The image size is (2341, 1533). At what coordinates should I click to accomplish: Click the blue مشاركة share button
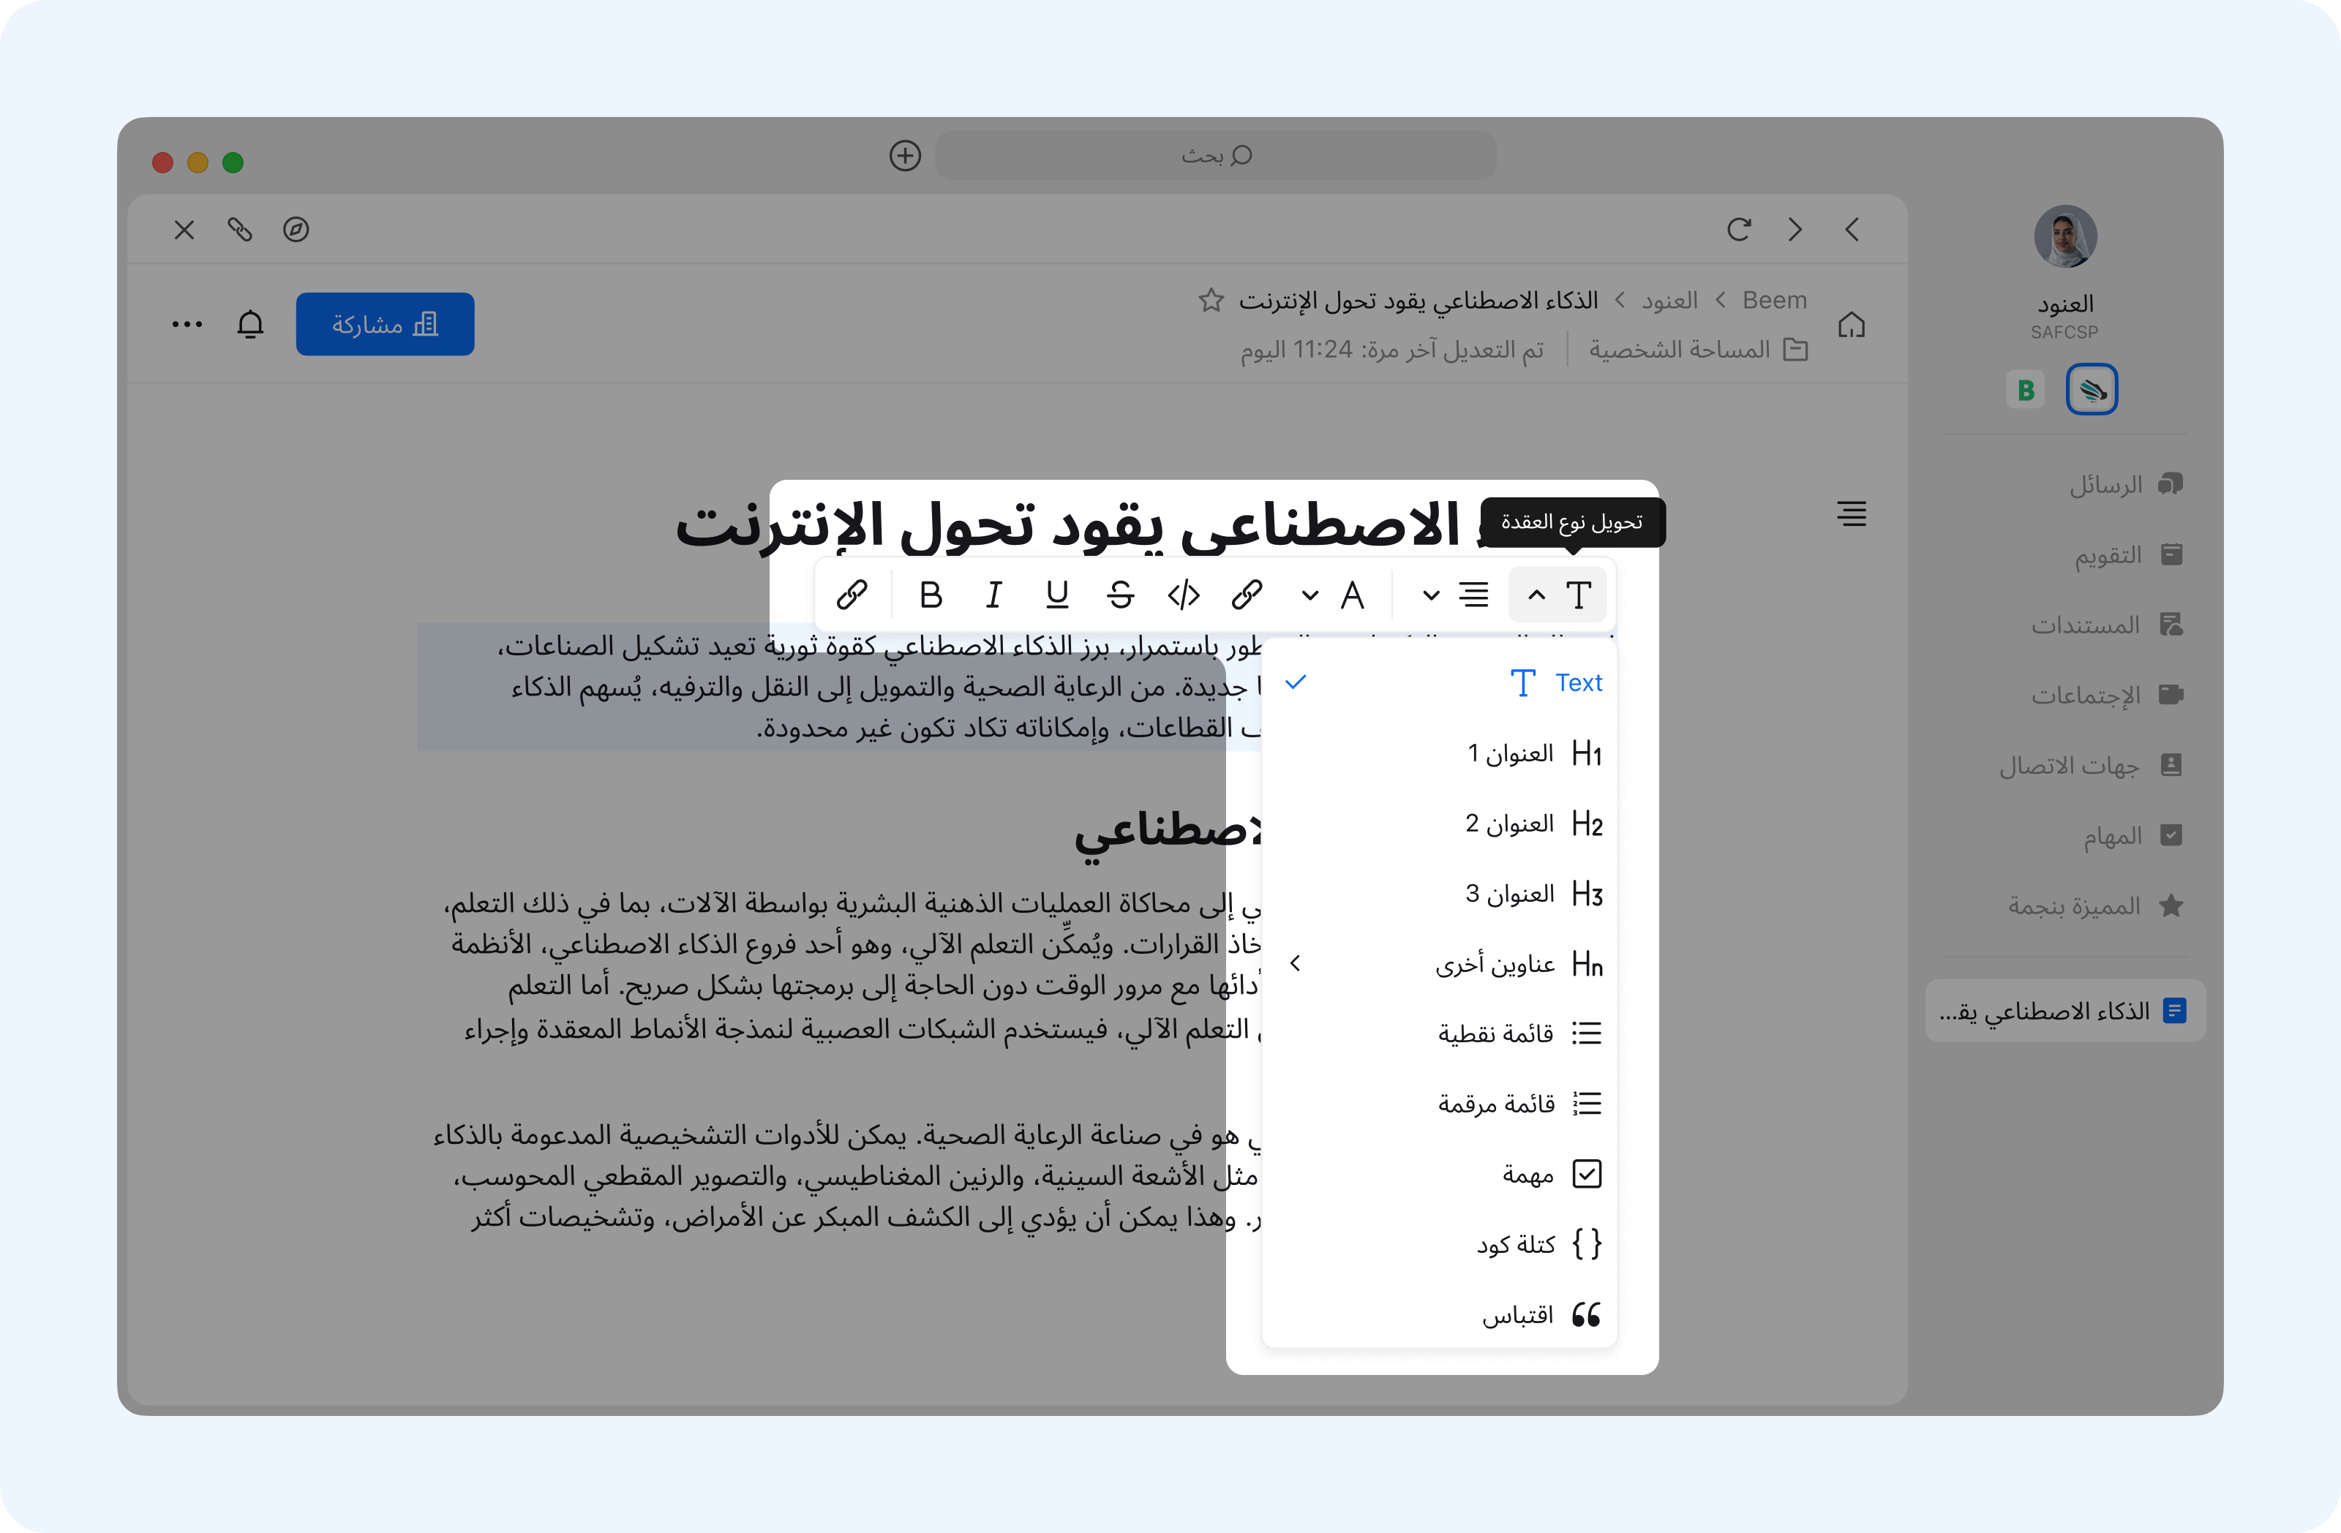pyautogui.click(x=385, y=323)
